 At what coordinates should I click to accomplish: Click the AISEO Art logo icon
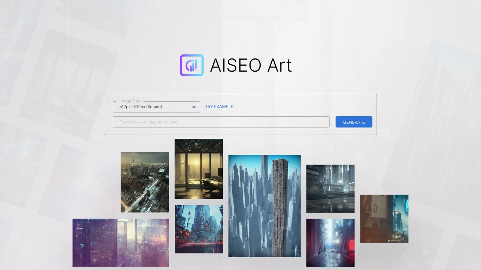192,65
